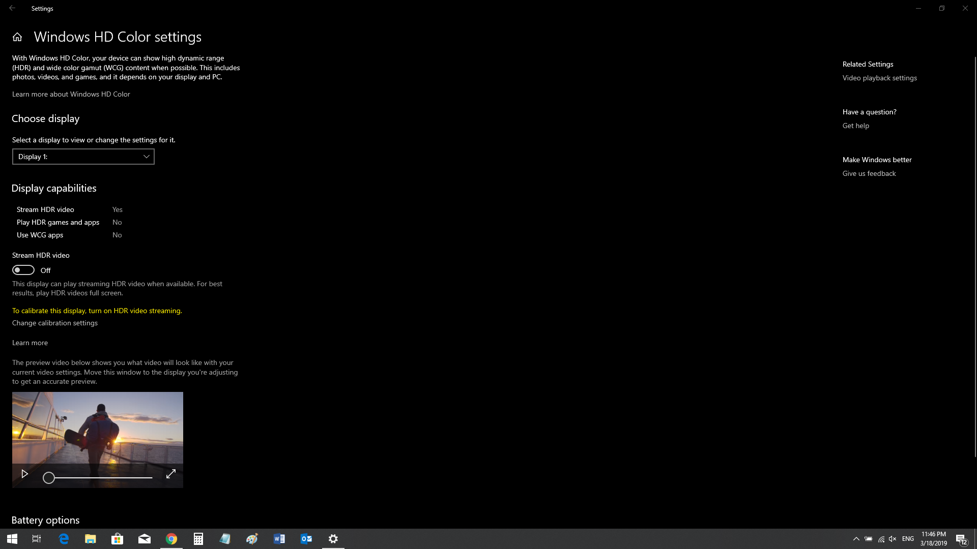Open Microsoft Word from taskbar

pyautogui.click(x=279, y=539)
